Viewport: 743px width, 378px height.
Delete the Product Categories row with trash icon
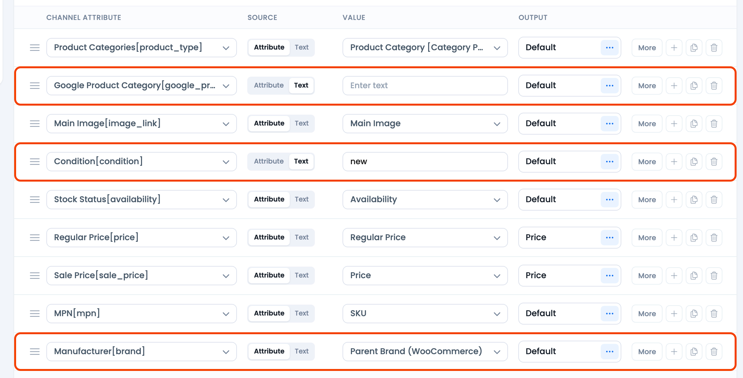pos(714,48)
